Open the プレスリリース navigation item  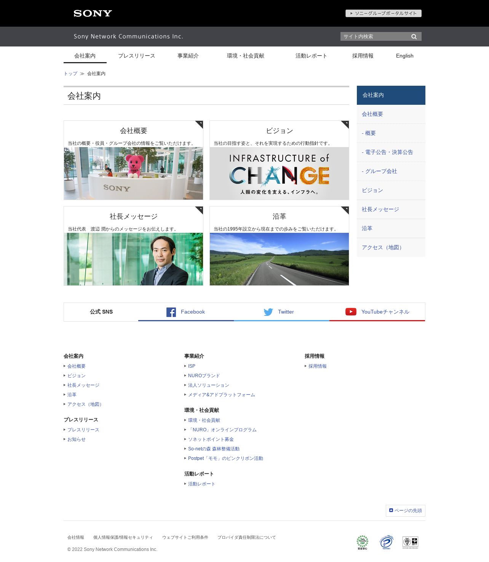pos(137,56)
